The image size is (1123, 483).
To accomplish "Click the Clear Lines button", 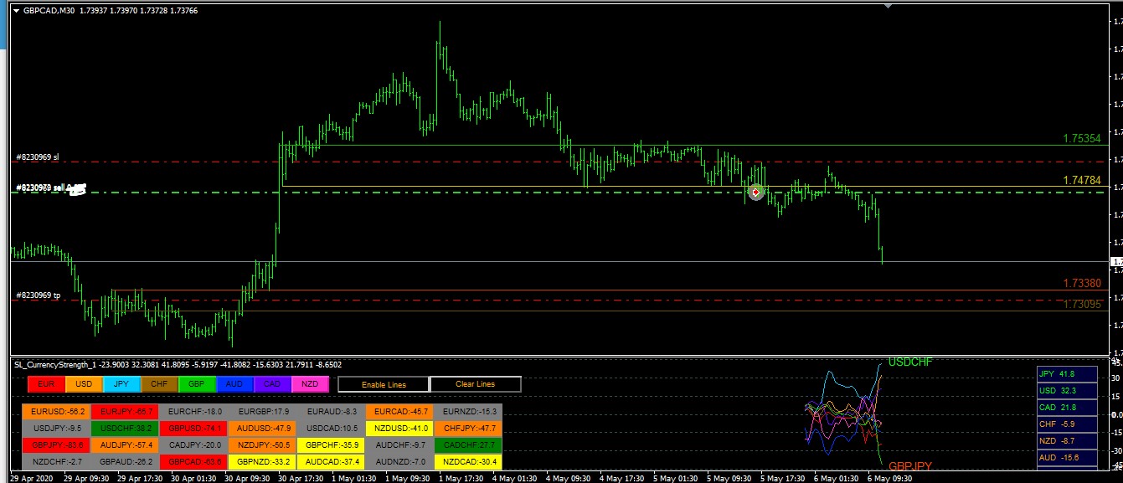I will tap(476, 384).
